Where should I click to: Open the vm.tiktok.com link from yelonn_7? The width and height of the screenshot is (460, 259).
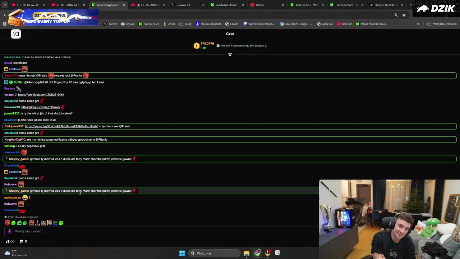(41, 95)
